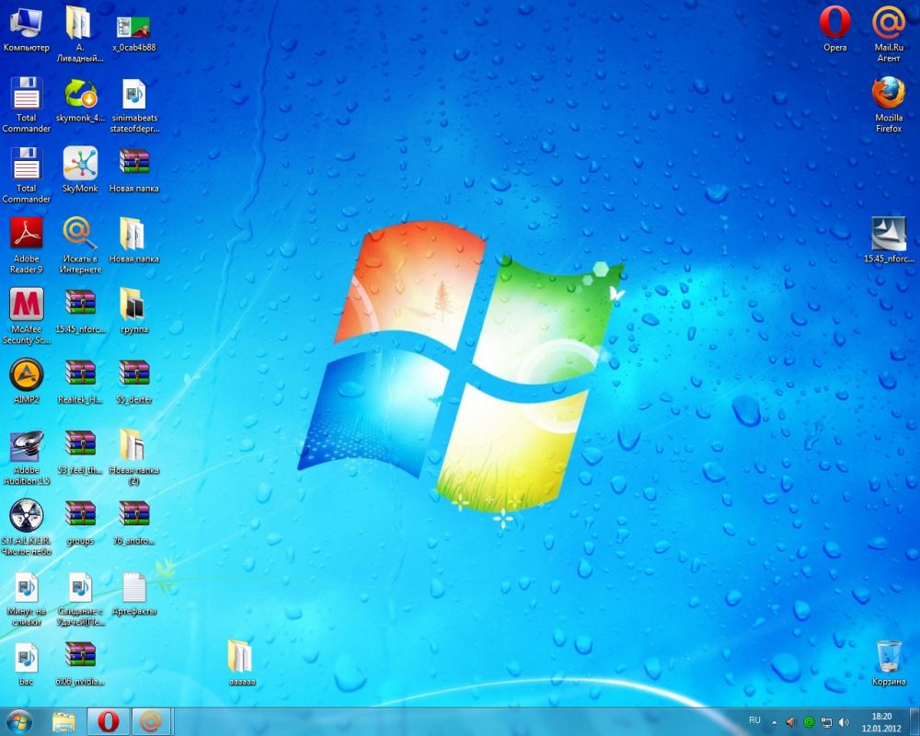
Task: Open the Adobe Reader 9 shortcut
Action: tap(27, 246)
